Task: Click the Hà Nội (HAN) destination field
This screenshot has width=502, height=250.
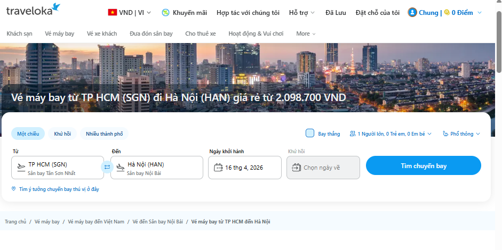Action: (160, 167)
